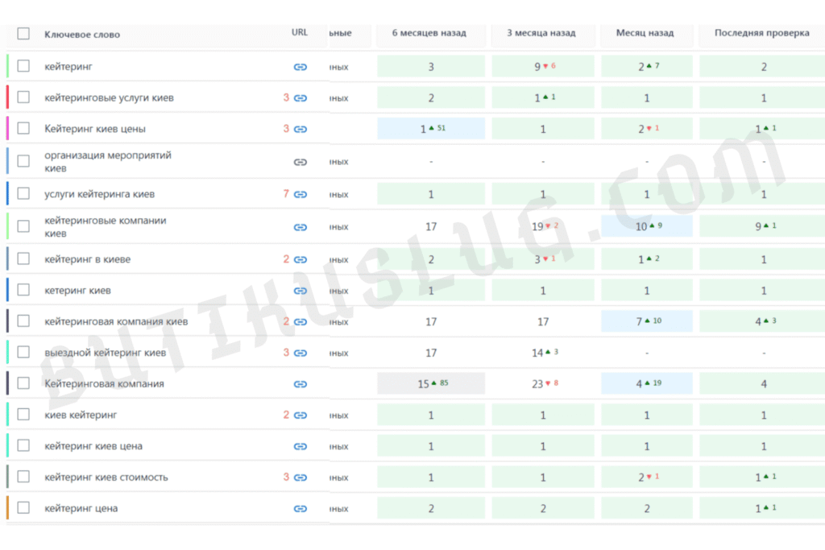This screenshot has height=550, width=825.
Task: Open link icon for кейтеринговая компания киев
Action: click(x=301, y=322)
